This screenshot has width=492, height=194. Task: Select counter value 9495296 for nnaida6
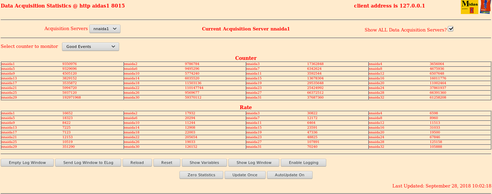(192, 69)
